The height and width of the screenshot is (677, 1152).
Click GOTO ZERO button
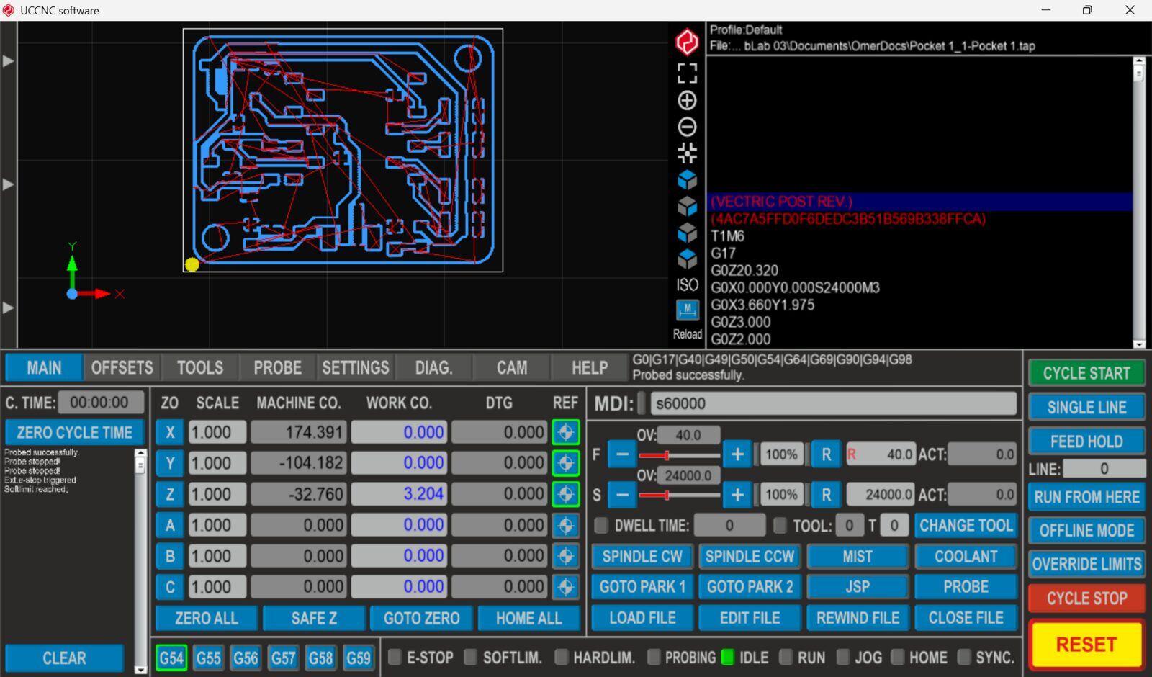(x=422, y=618)
